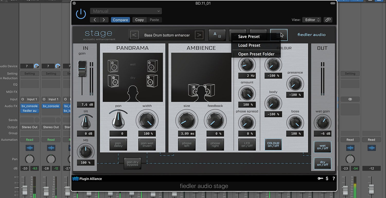The image size is (386, 198).
Task: Click the wet gain knob
Action: (x=323, y=123)
